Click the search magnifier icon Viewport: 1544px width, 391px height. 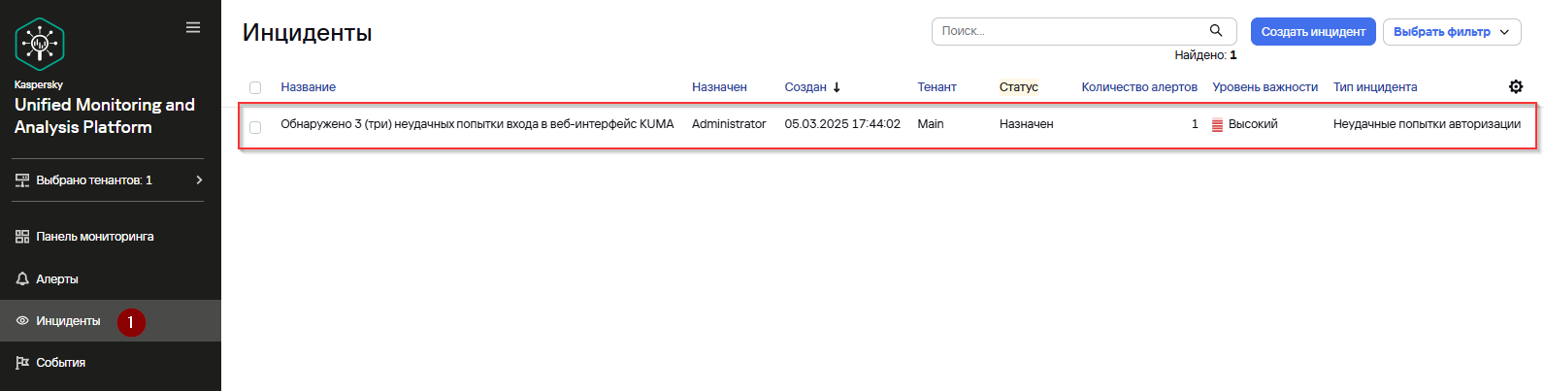click(x=1216, y=31)
